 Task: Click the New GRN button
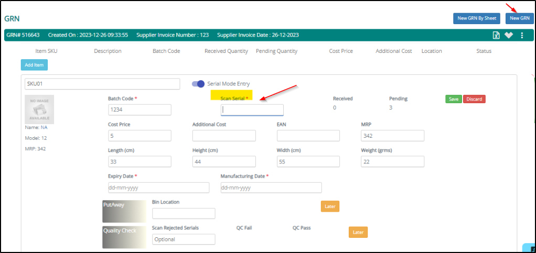519,18
